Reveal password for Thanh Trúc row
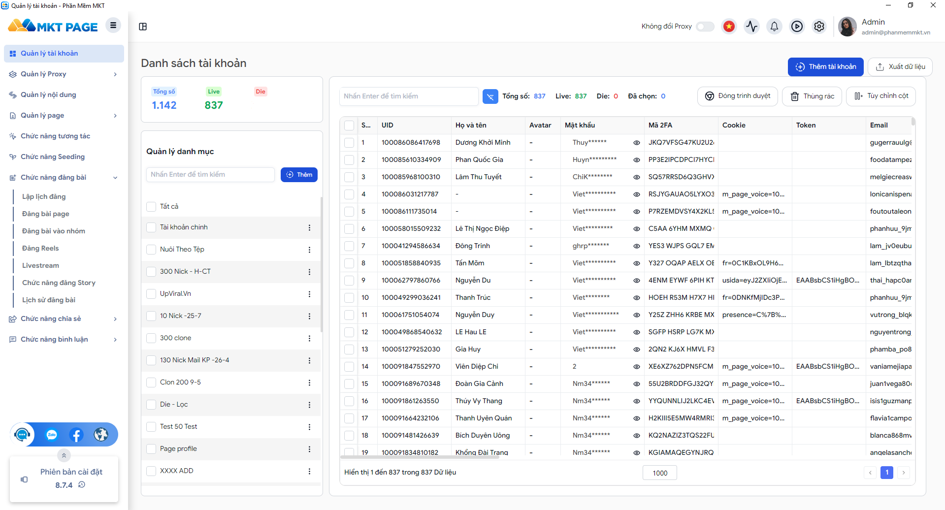 637,298
